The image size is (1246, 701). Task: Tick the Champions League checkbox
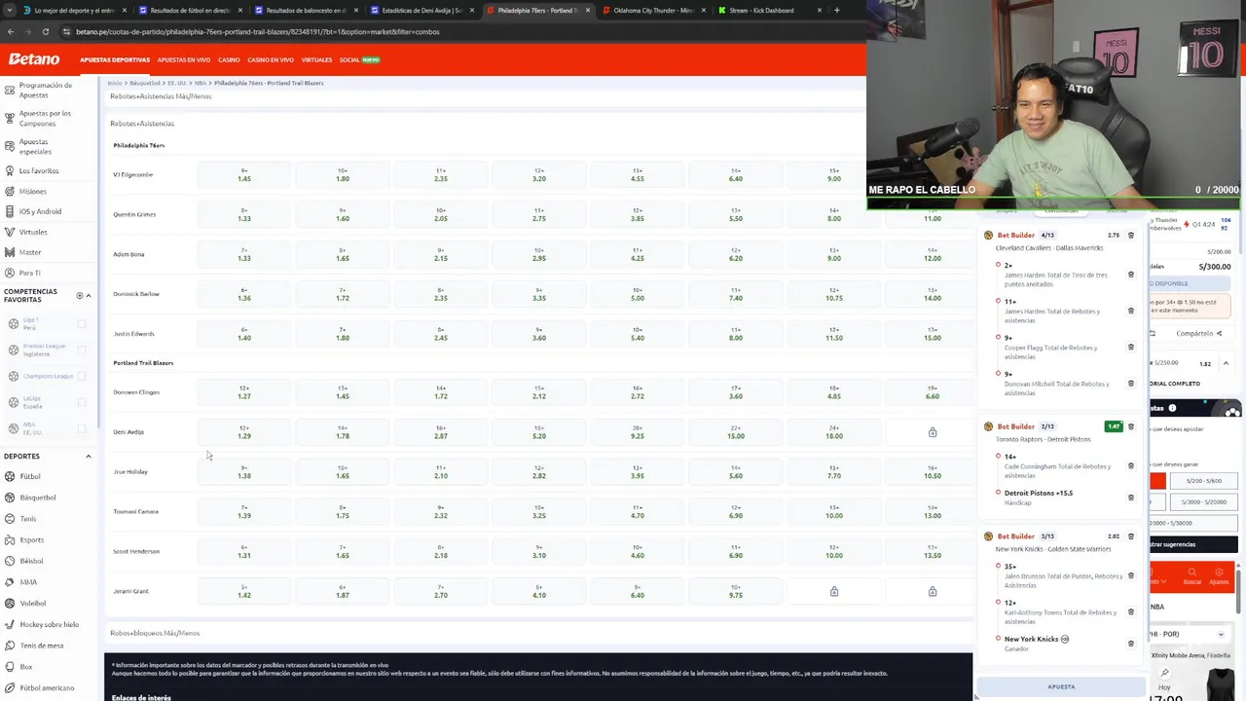click(82, 376)
